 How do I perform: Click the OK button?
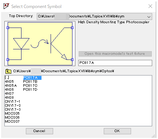coord(117,131)
